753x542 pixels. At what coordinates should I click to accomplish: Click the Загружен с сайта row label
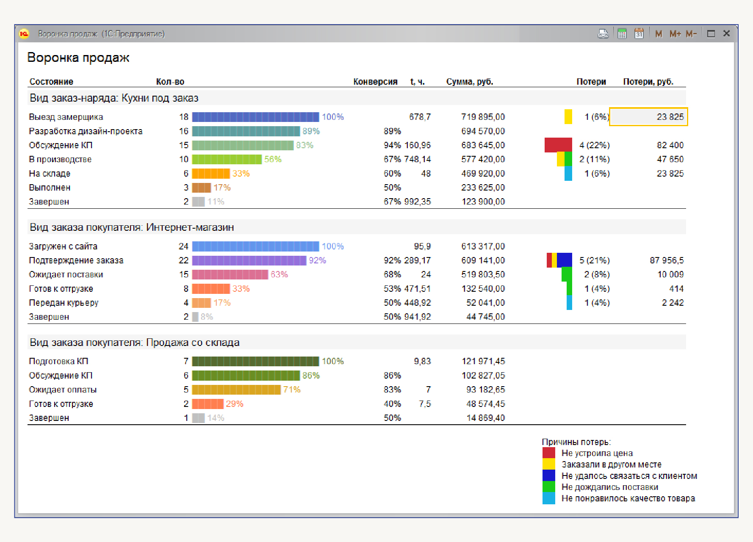pos(63,246)
